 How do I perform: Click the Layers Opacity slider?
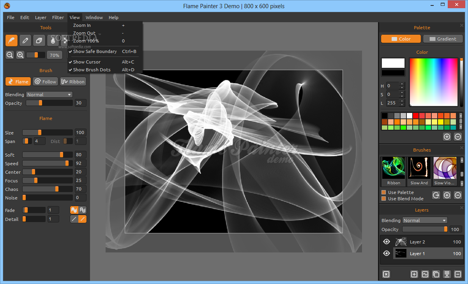[425, 229]
